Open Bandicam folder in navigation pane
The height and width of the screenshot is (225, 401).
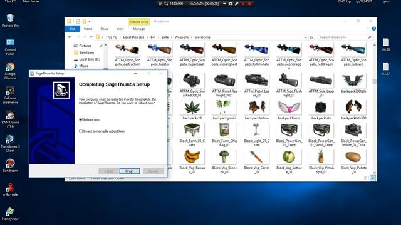pos(86,52)
